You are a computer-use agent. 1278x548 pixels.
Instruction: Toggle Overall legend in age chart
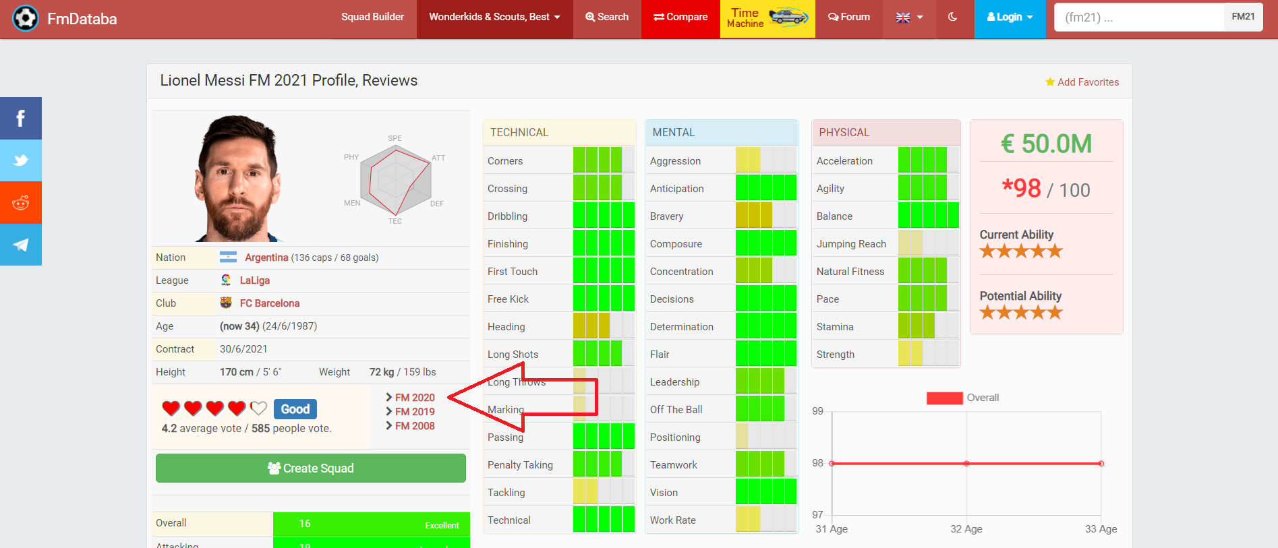(944, 398)
